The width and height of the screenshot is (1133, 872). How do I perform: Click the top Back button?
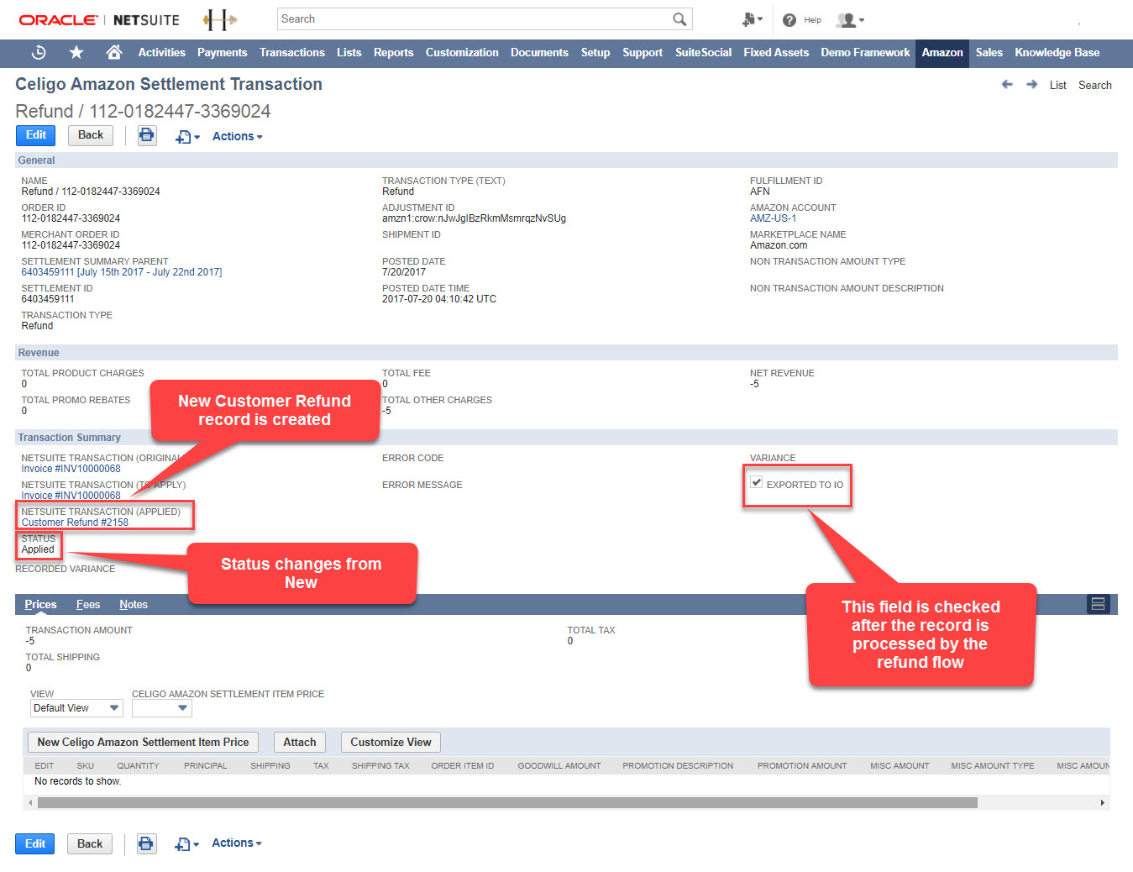tap(91, 135)
